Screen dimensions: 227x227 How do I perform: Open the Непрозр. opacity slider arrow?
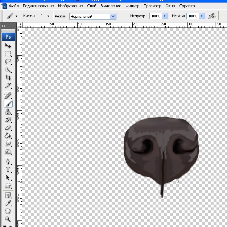click(165, 16)
